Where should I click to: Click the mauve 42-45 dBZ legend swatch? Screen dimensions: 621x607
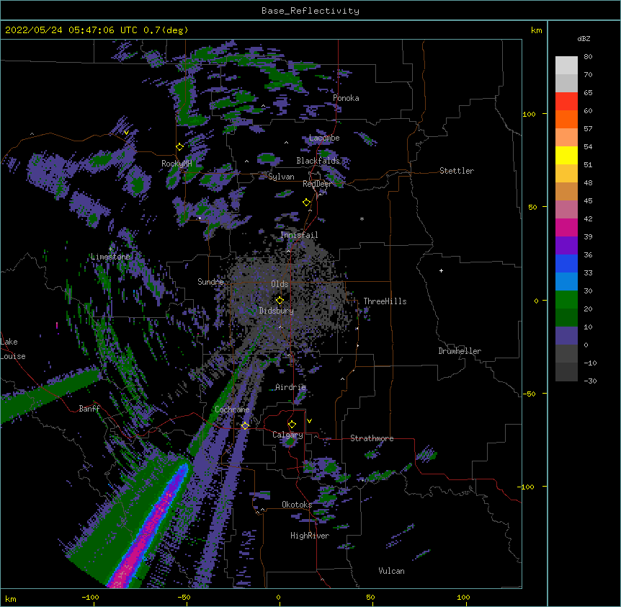(566, 210)
